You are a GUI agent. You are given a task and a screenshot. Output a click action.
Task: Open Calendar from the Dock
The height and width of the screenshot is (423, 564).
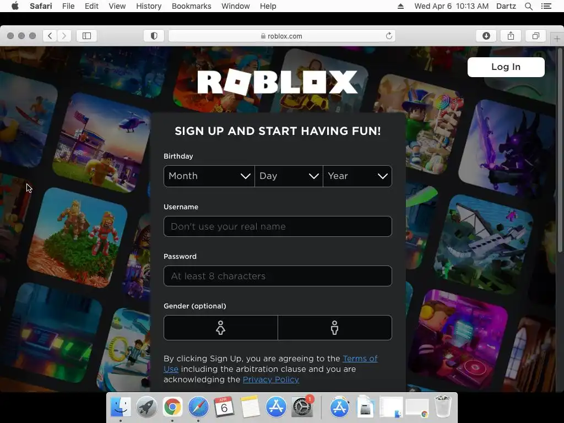click(x=224, y=407)
